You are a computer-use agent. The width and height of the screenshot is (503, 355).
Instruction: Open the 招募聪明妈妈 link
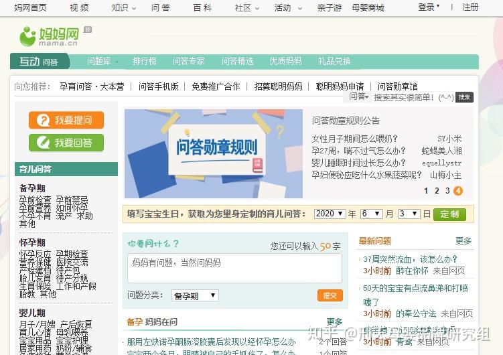click(278, 86)
